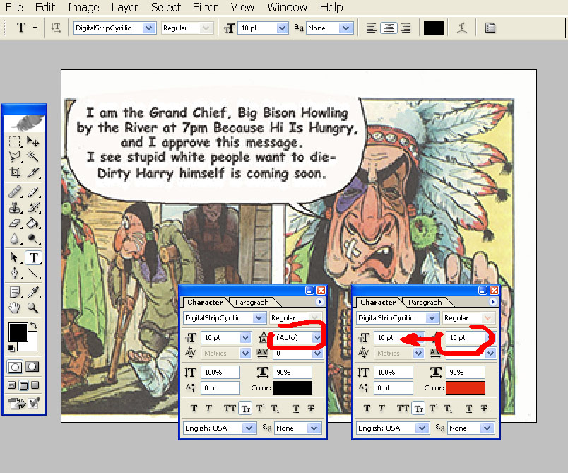The image size is (568, 473).
Task: Enable Quick Mask mode
Action: click(x=32, y=367)
